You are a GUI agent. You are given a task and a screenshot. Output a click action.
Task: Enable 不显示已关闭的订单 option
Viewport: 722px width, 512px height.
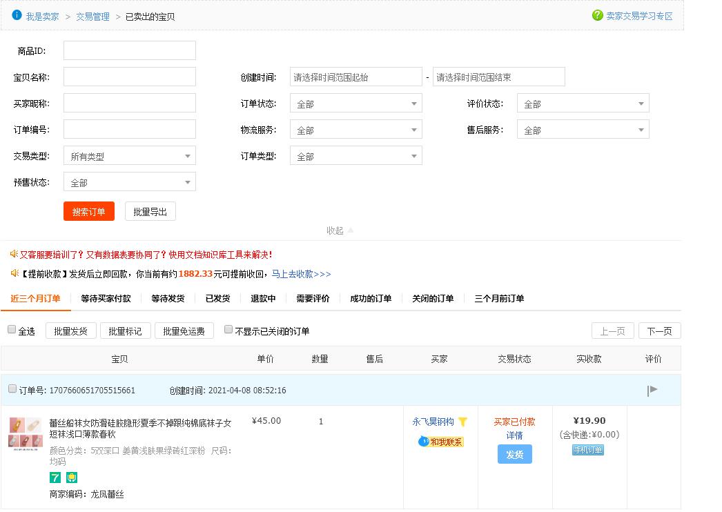228,330
